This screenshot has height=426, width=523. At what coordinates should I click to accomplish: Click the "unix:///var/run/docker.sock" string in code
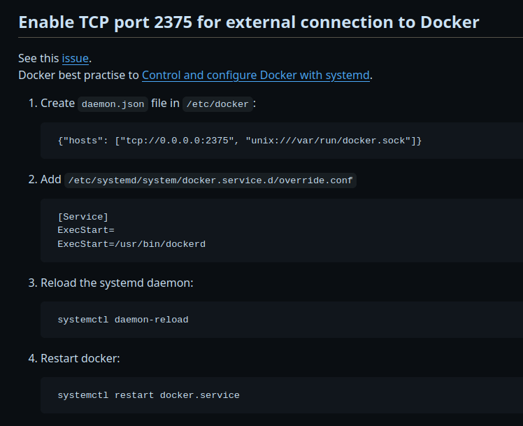pyautogui.click(x=328, y=141)
